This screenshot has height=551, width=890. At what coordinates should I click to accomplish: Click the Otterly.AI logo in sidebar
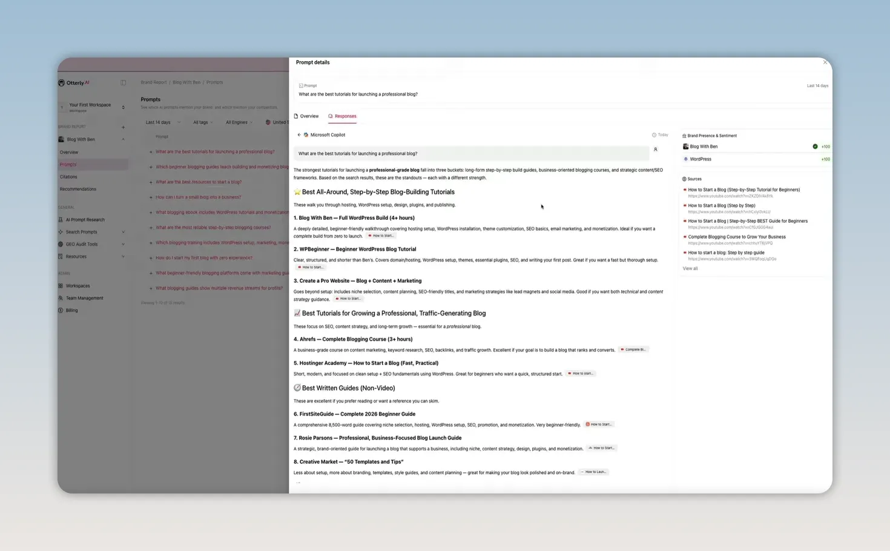pos(74,83)
